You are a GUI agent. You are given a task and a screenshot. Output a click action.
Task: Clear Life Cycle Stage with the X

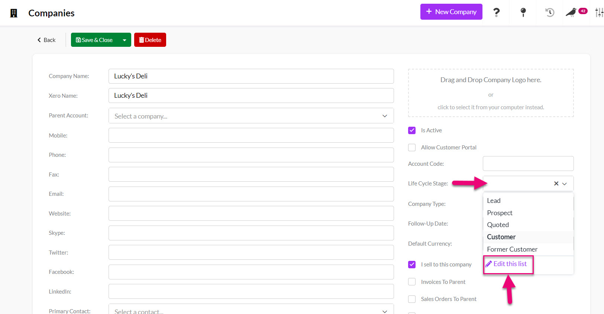[x=556, y=184]
